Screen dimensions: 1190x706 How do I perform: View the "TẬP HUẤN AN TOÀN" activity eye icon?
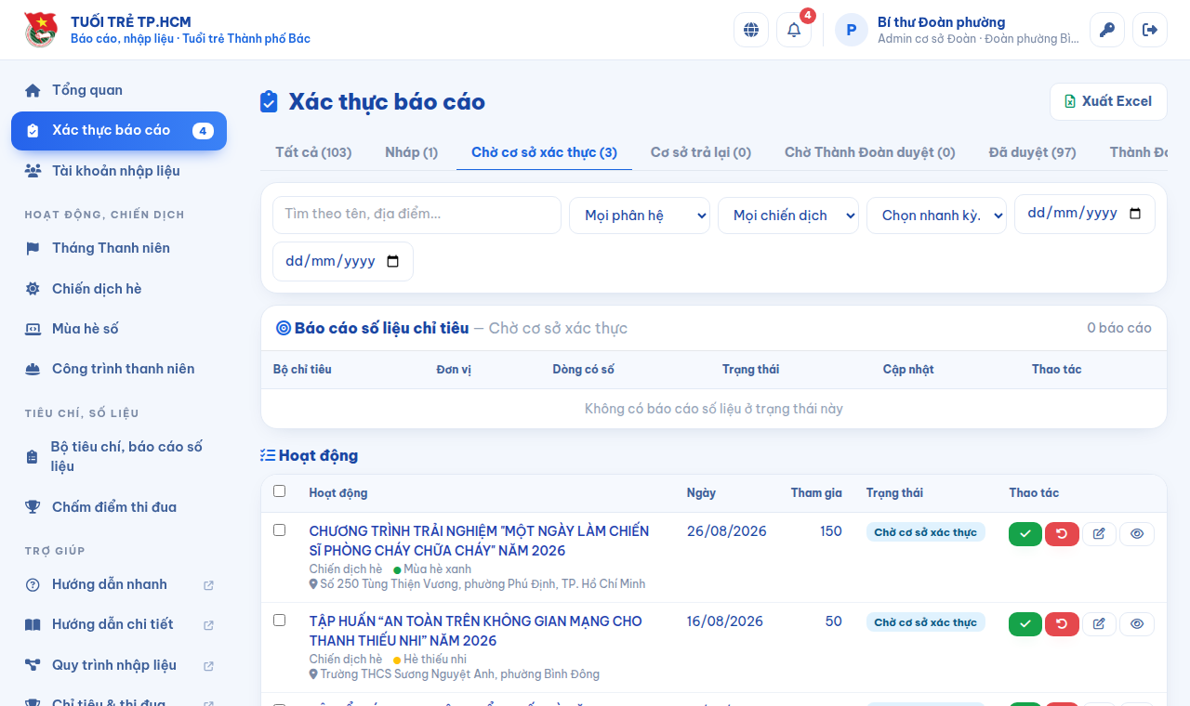coord(1137,624)
